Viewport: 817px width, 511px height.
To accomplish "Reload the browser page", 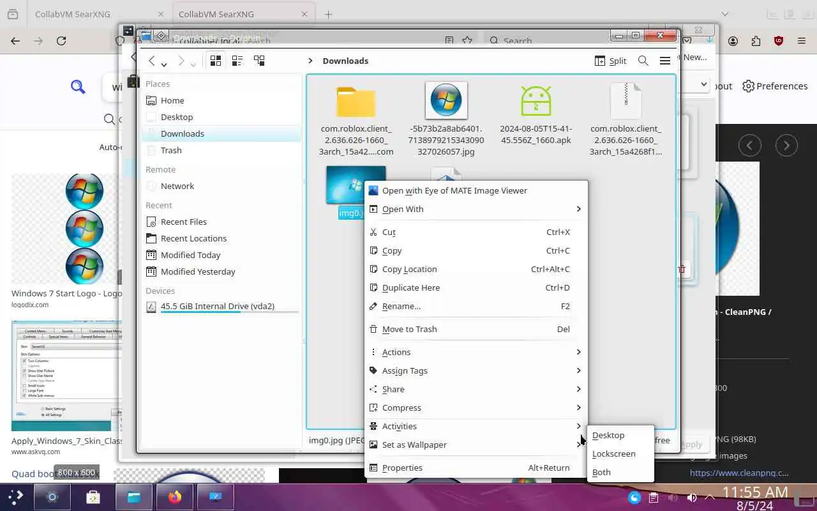I will (61, 41).
